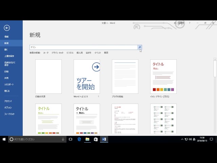
Task: Click the scrollbar down arrow
Action: click(x=215, y=132)
